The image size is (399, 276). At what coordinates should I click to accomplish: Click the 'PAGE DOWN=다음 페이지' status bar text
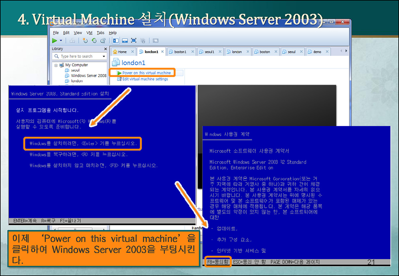point(295,262)
